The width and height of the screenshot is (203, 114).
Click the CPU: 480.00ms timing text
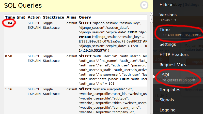(x=180, y=35)
